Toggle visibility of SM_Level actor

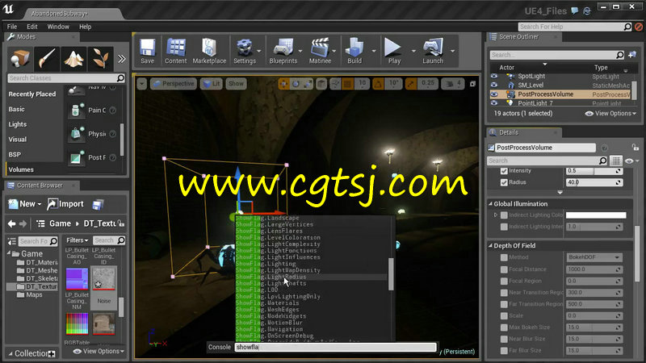[494, 85]
